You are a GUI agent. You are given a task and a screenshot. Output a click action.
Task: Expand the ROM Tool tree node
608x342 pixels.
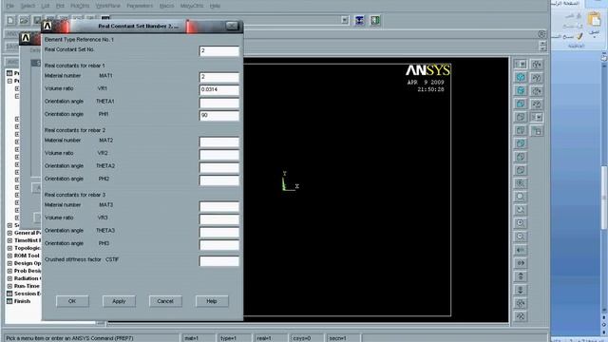tap(9, 256)
